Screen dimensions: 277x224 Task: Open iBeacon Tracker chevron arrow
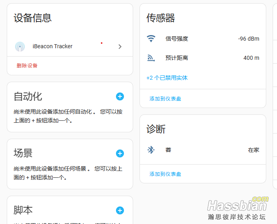pyautogui.click(x=120, y=47)
